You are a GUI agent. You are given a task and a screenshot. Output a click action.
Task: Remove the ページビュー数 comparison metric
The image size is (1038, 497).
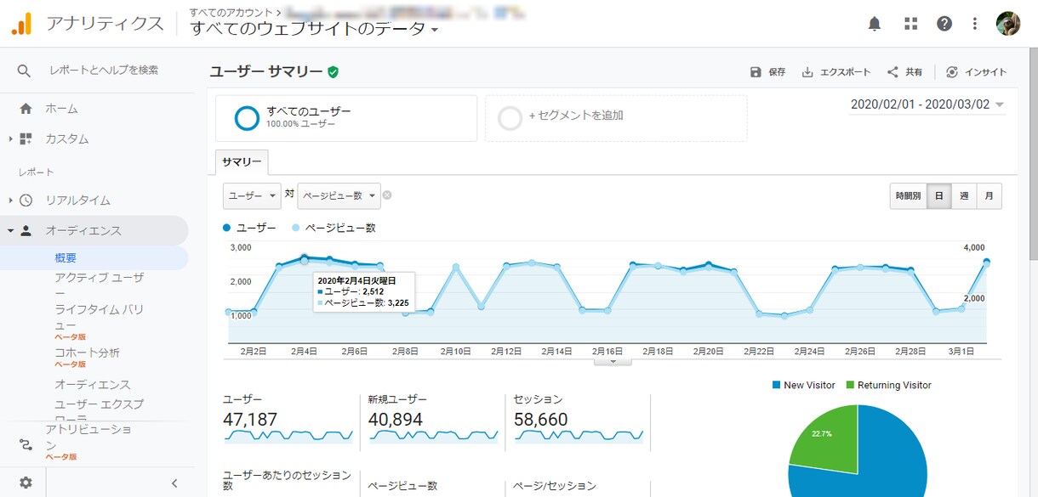[387, 195]
